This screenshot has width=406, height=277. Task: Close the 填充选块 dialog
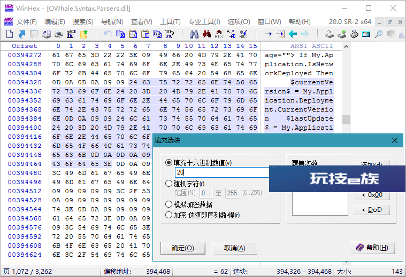(x=395, y=140)
